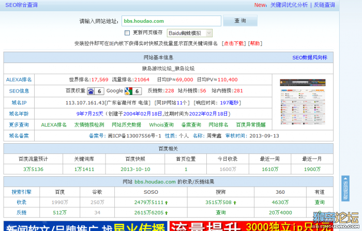Click the Baidu paw weight icon

95,91
